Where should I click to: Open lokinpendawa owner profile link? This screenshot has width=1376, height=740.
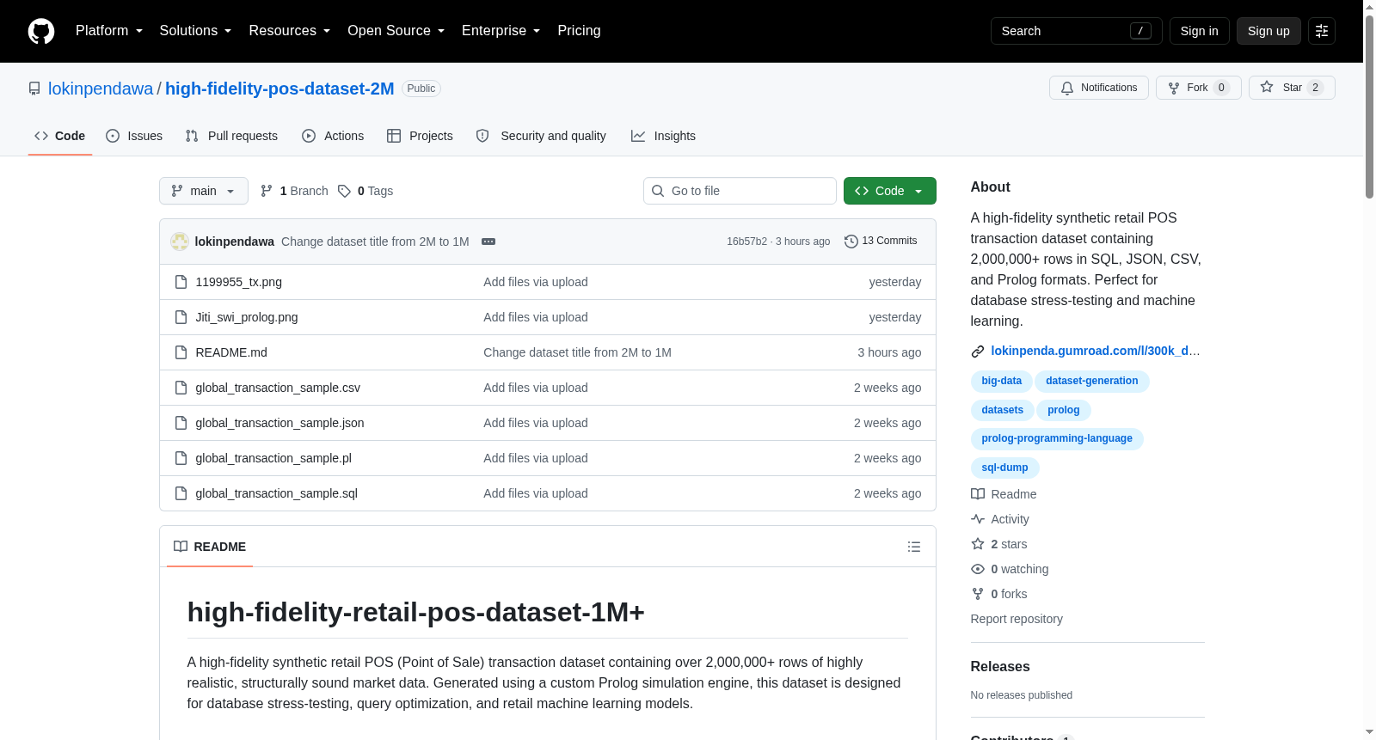(101, 89)
